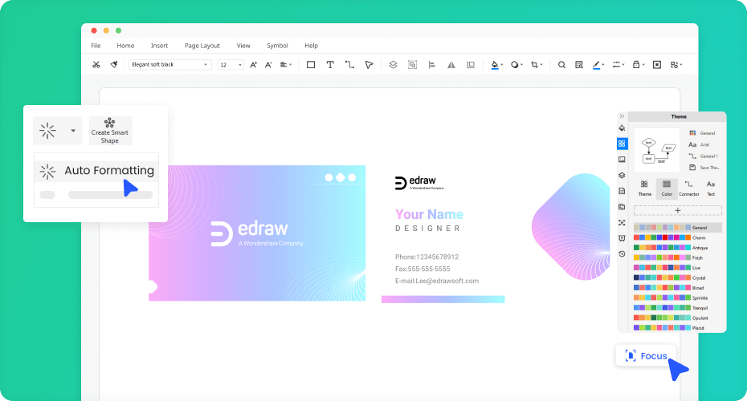Switch to Text tab in Theme panel
The width and height of the screenshot is (747, 401).
coord(711,188)
